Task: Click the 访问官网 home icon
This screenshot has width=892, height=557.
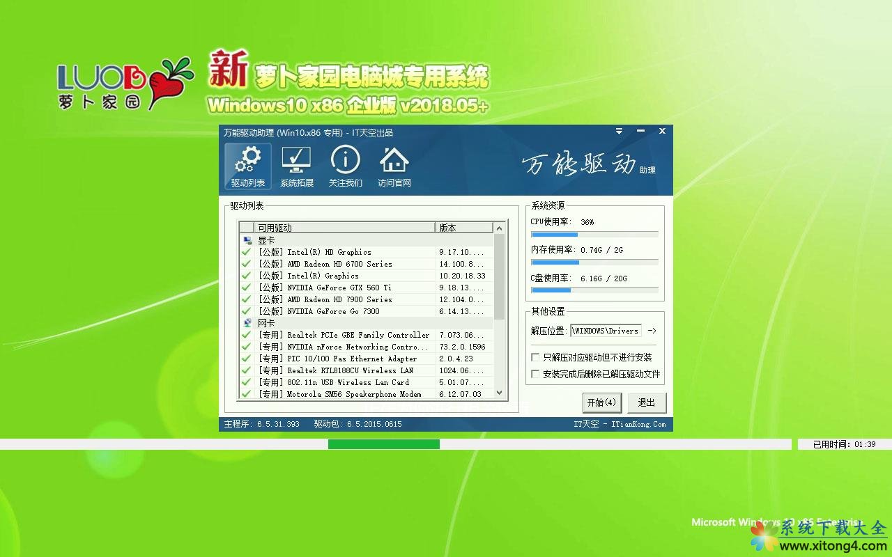Action: point(394,160)
